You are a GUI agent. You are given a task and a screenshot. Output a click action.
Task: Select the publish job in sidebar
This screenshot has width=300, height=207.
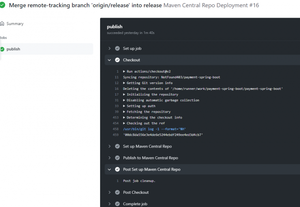(x=46, y=49)
